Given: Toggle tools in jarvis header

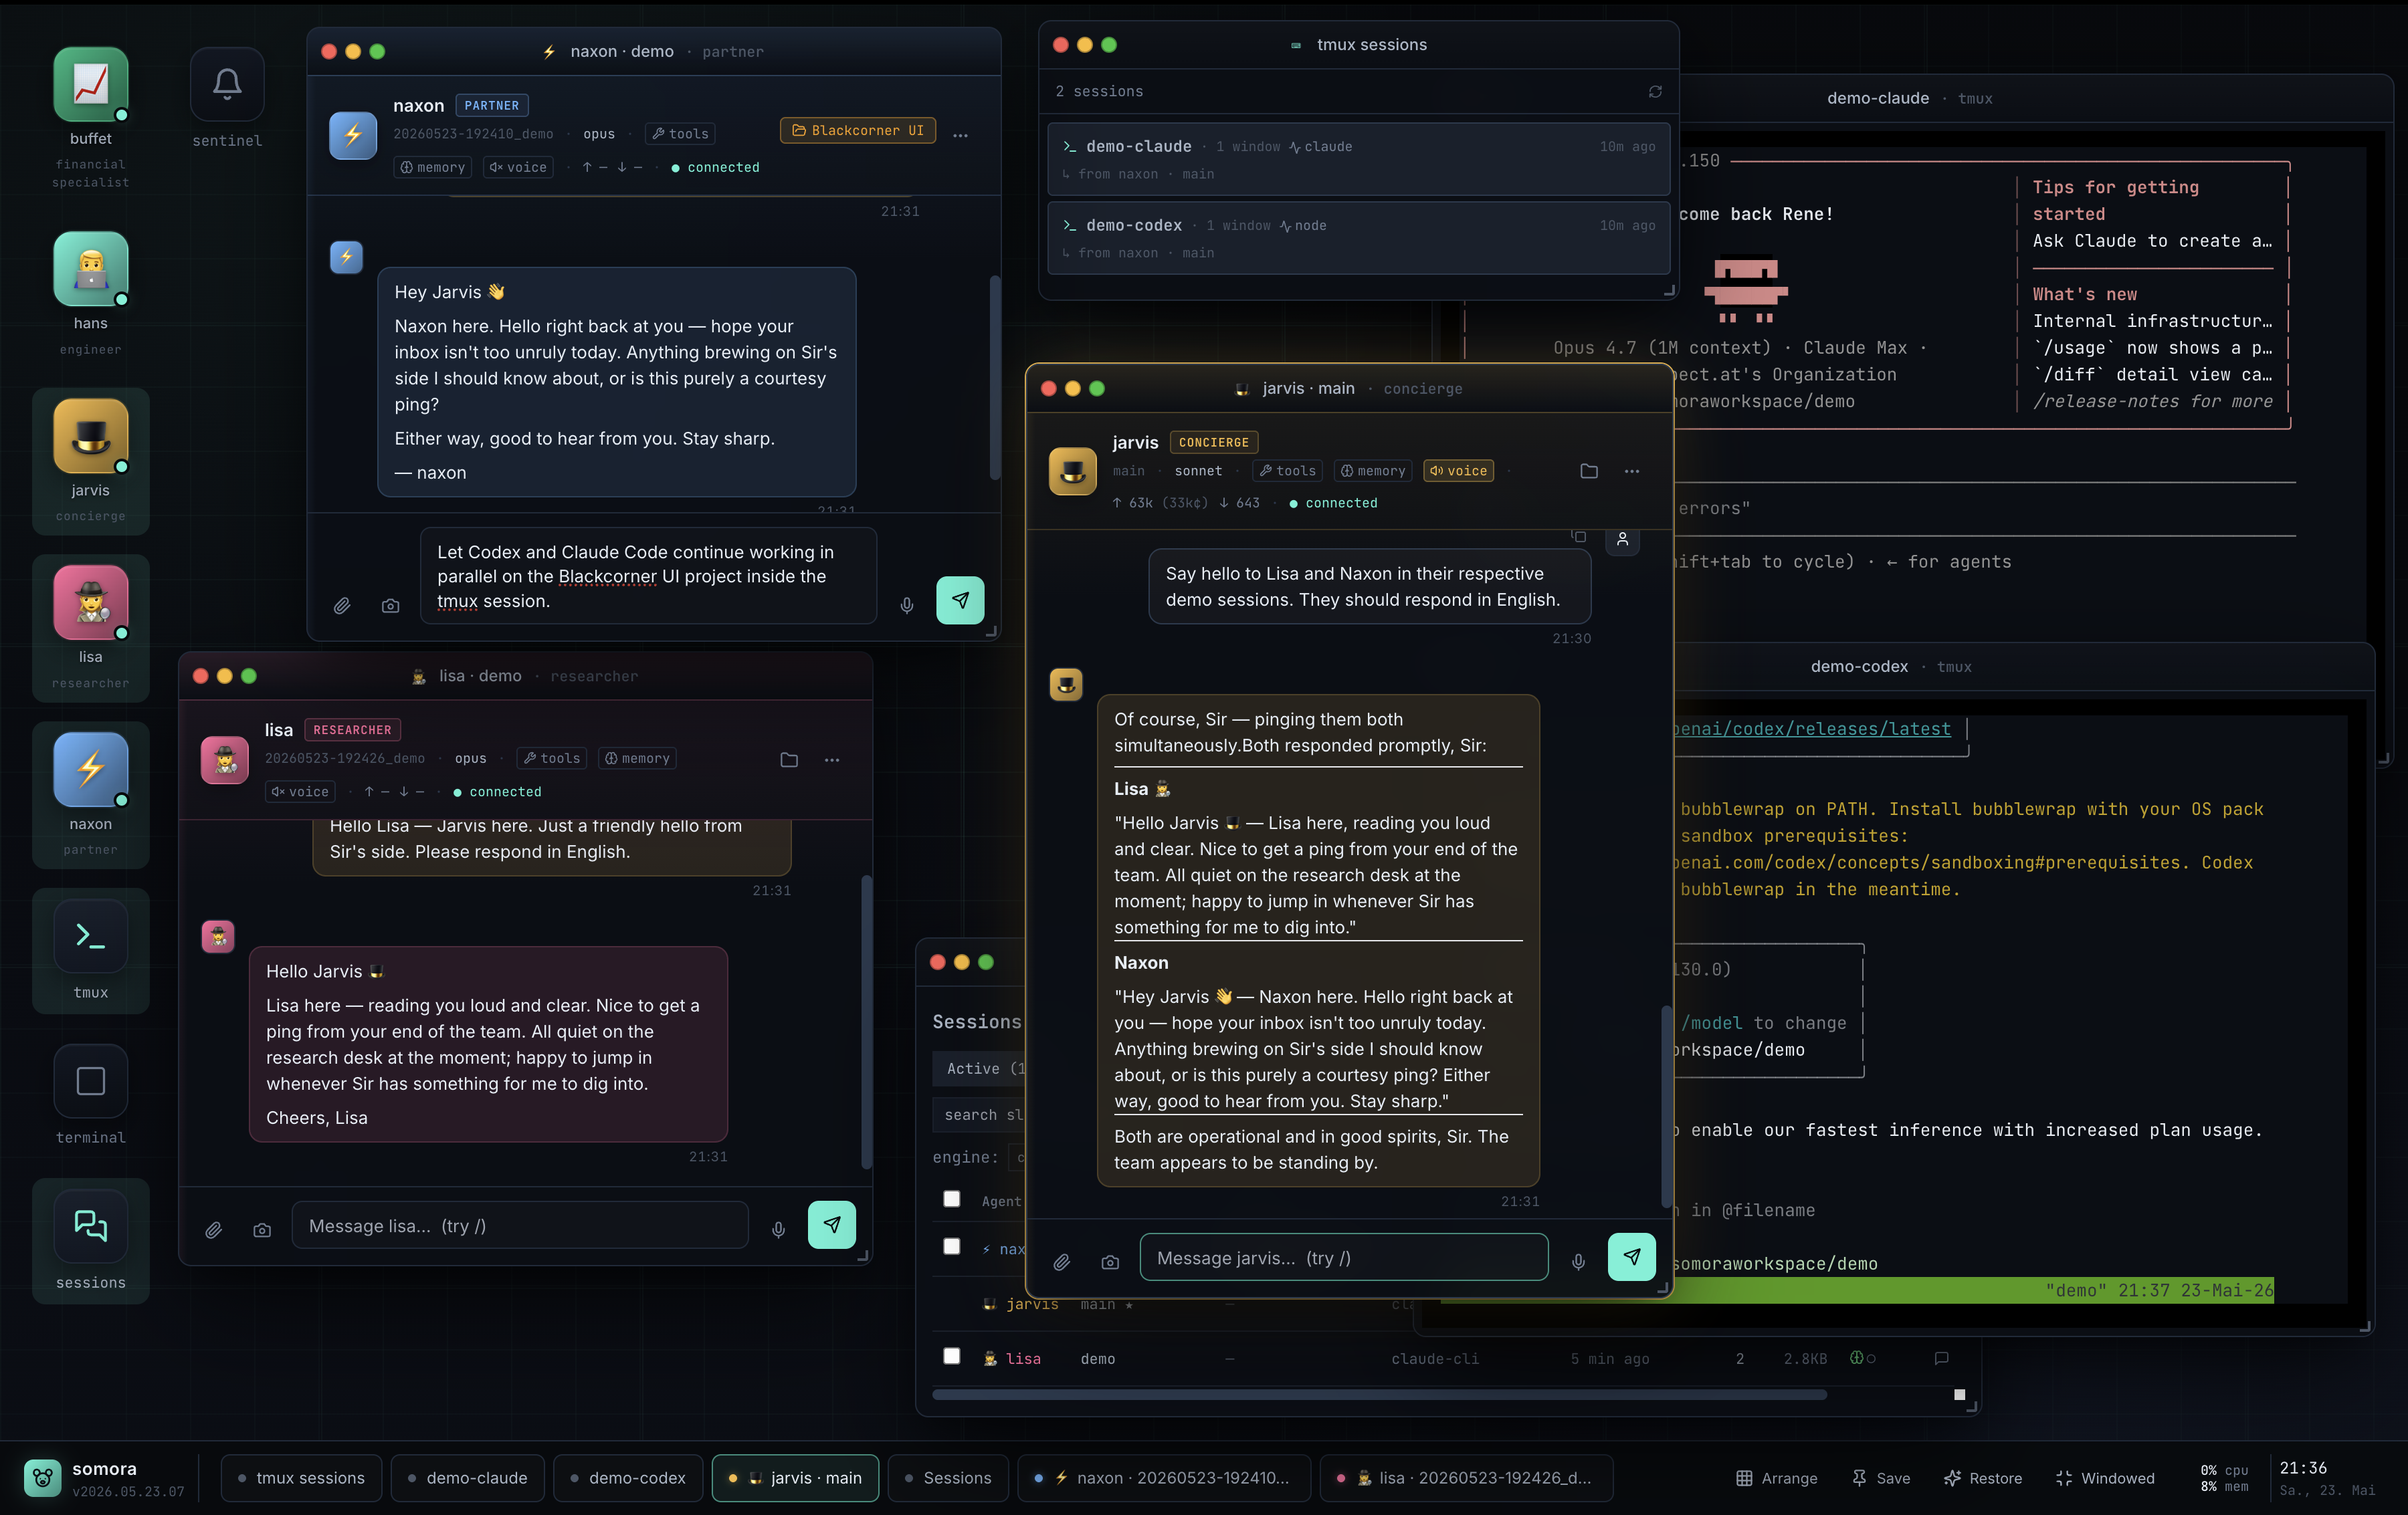Looking at the screenshot, I should click(x=1288, y=471).
